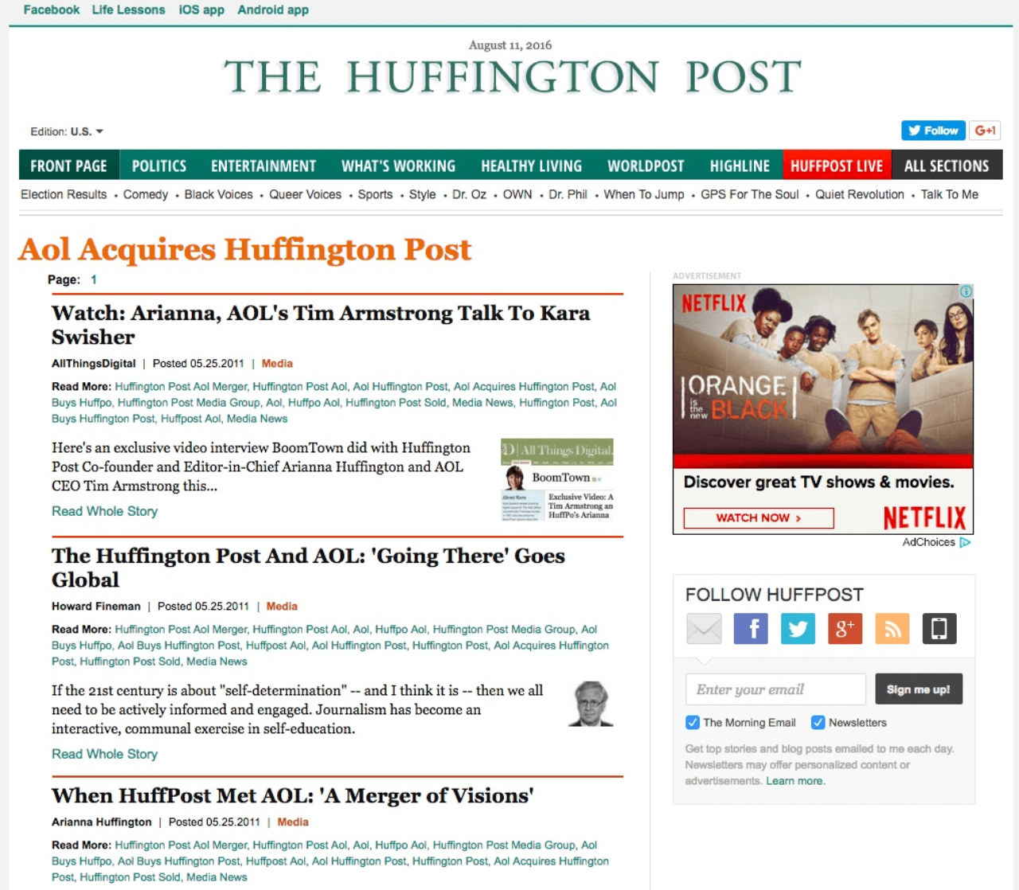The width and height of the screenshot is (1019, 890).
Task: Click the email envelope icon under Follow HuffPost
Action: click(704, 629)
